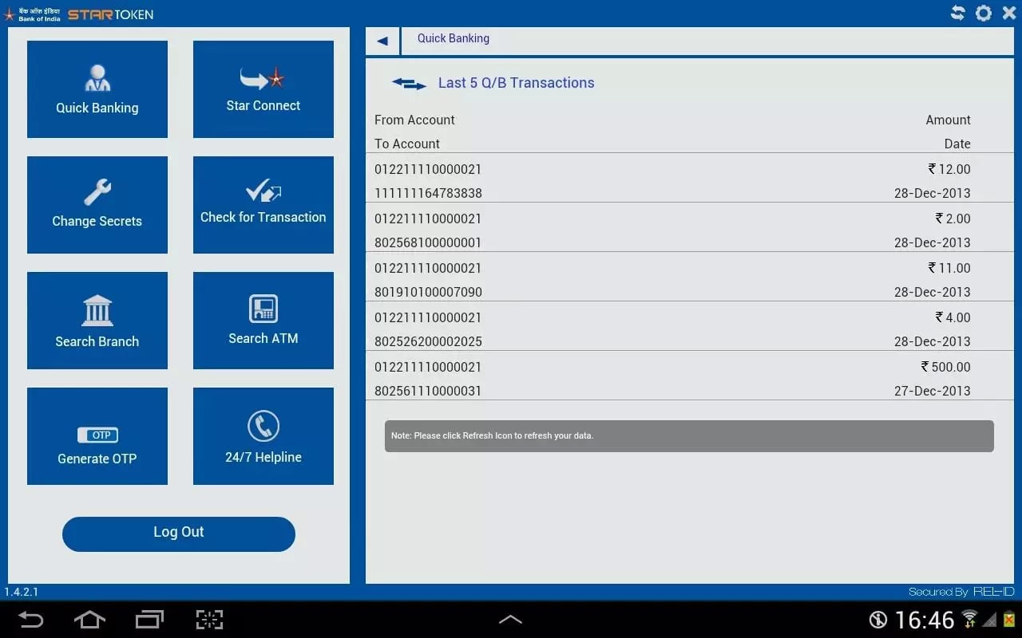
Task: Open the Generate OTP tile
Action: 97,436
